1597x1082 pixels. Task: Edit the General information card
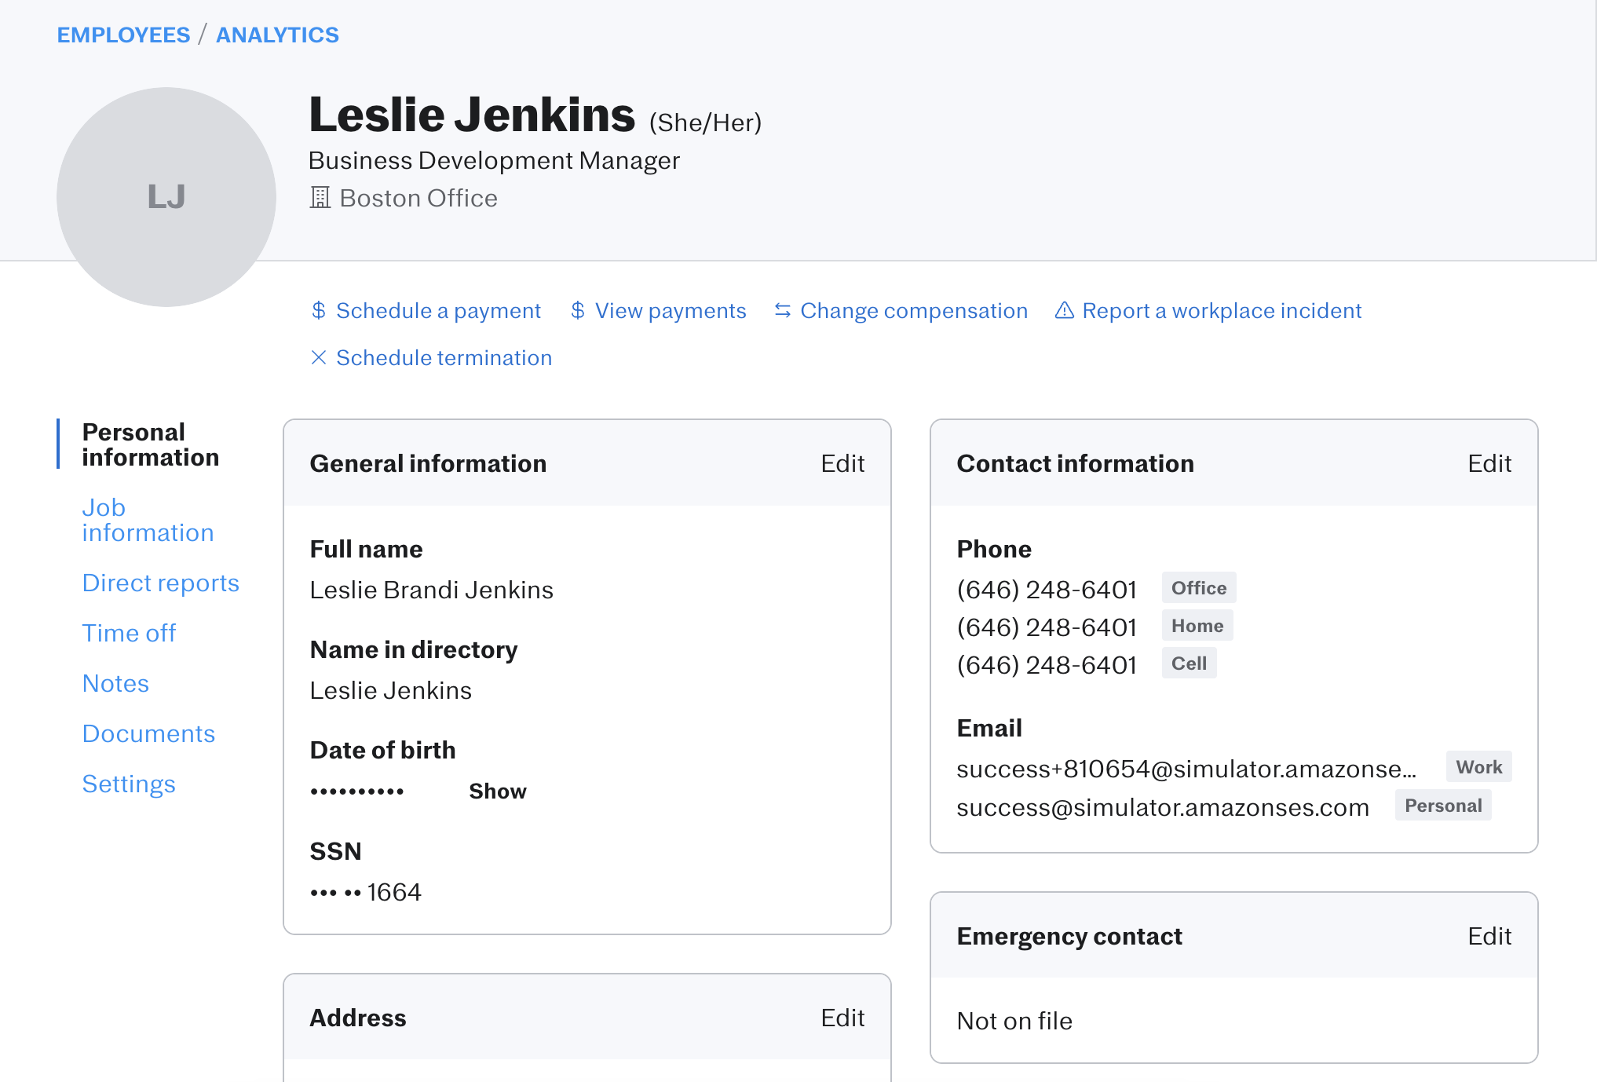pyautogui.click(x=842, y=463)
